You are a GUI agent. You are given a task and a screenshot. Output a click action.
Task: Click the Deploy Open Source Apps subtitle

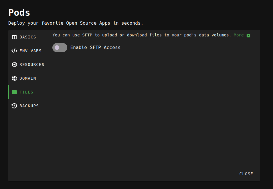(76, 23)
